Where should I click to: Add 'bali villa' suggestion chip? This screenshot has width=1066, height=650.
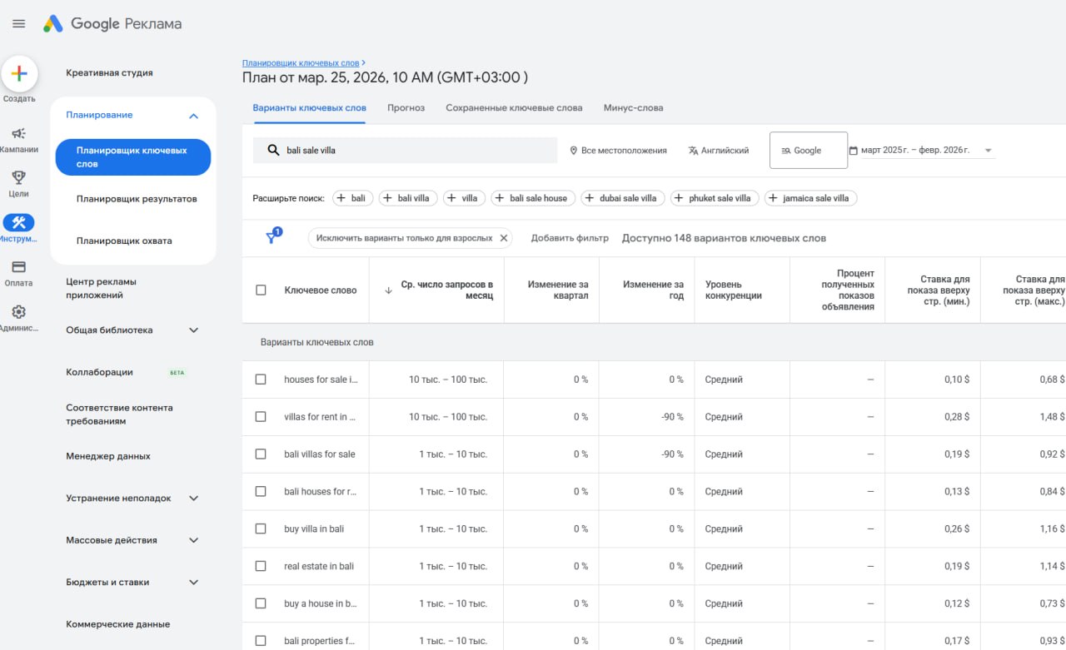click(408, 198)
